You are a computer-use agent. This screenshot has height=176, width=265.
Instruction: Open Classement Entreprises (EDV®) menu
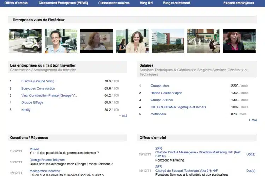[63, 3]
